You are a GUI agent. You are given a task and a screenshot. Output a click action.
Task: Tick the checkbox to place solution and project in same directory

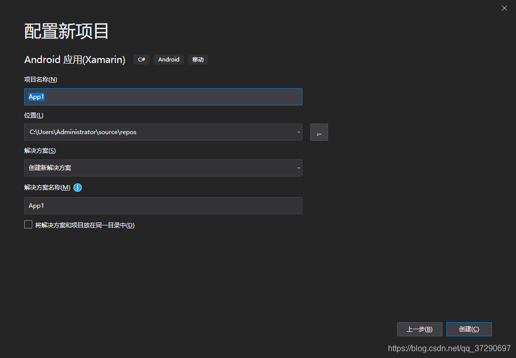click(28, 224)
